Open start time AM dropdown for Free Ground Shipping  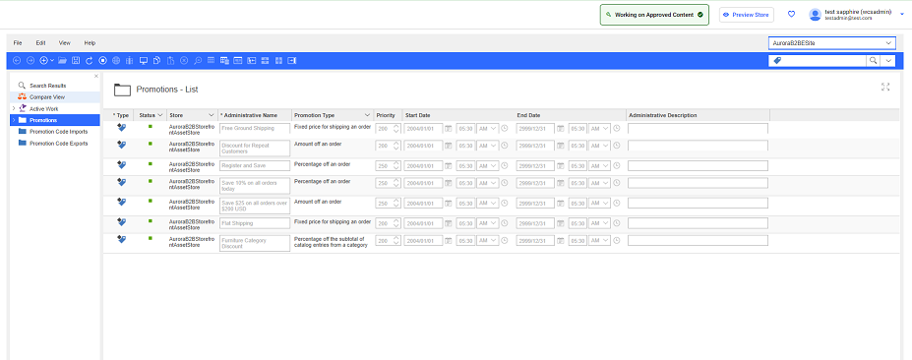click(487, 129)
